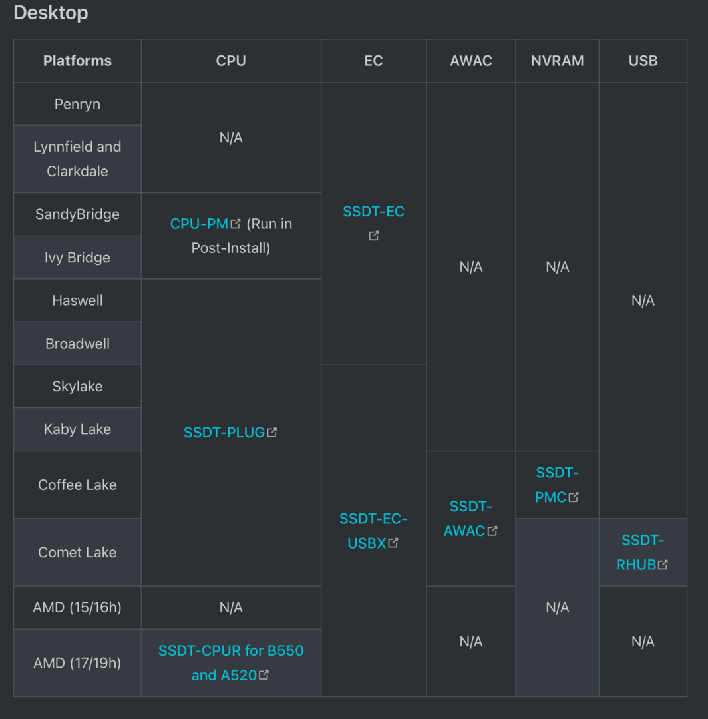This screenshot has width=708, height=719.
Task: Click external-link icon after SSDT-EC-USBX
Action: [393, 543]
